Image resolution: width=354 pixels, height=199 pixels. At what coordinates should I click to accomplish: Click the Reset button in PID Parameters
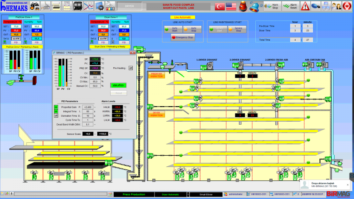[119, 93]
